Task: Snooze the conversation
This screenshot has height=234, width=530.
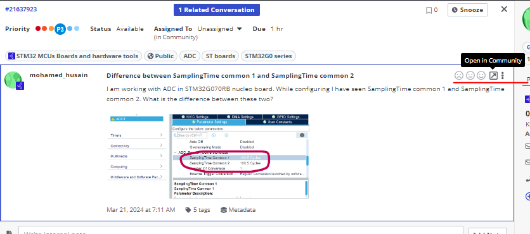Action: 467,9
